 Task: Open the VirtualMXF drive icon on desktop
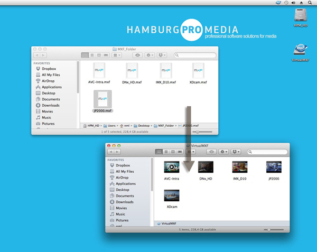[x=300, y=50]
